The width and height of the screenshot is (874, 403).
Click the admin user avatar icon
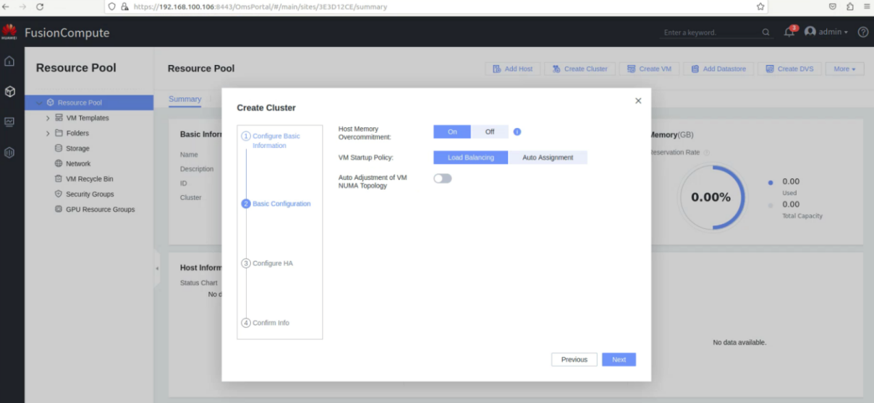coord(810,32)
